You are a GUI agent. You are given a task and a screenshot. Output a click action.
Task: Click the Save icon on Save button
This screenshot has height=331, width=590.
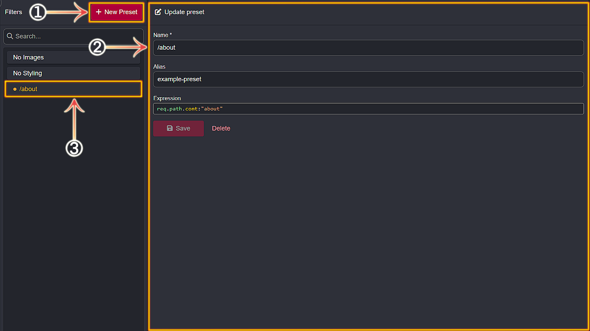pyautogui.click(x=170, y=128)
